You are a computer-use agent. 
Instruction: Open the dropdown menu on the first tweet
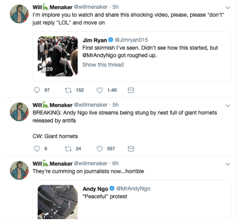pyautogui.click(x=228, y=8)
